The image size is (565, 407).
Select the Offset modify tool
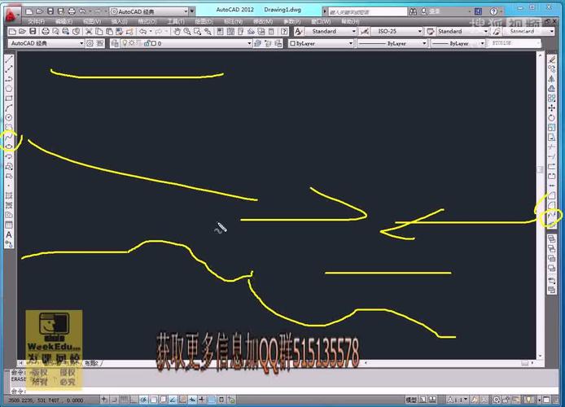click(552, 89)
